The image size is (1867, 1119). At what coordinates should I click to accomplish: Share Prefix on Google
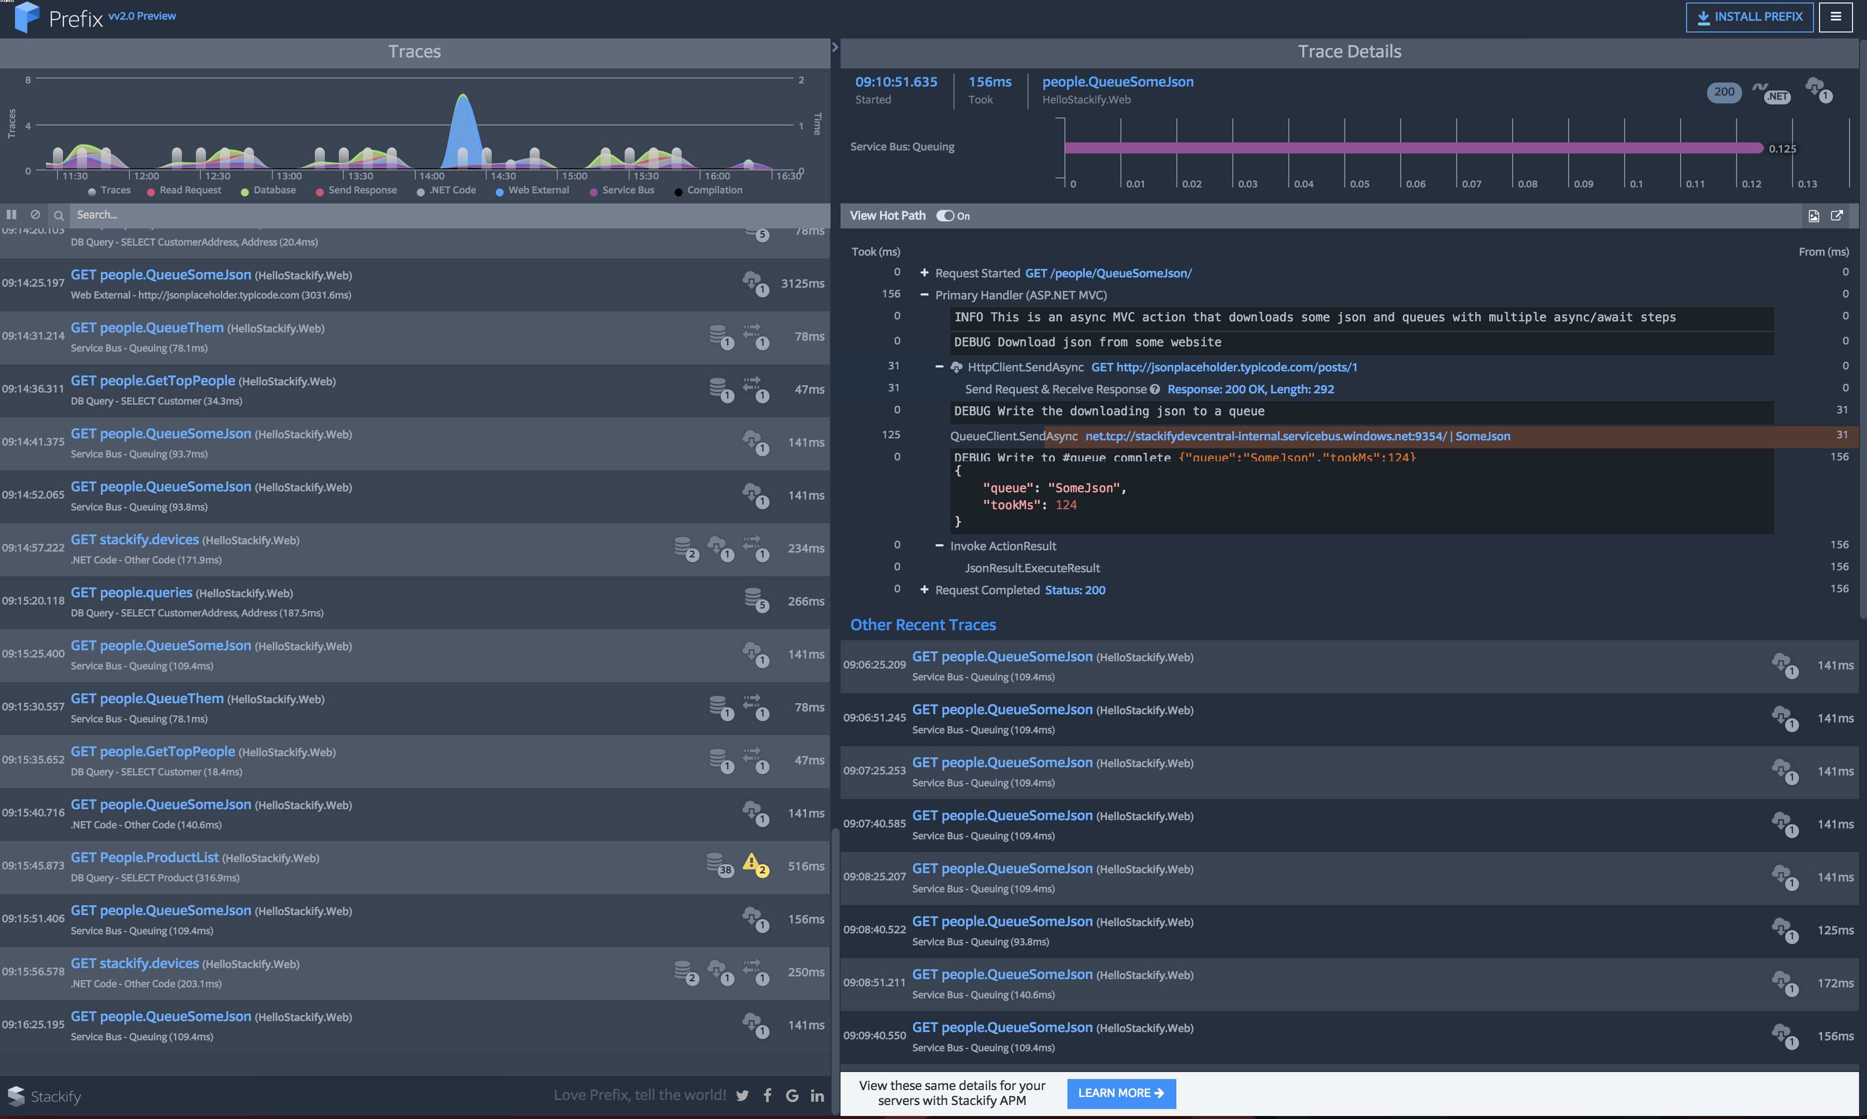(x=792, y=1096)
